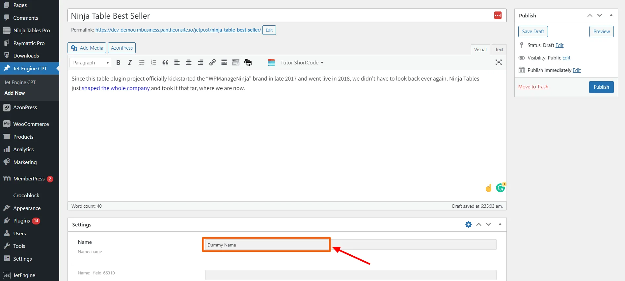
Task: Insert a blockquote
Action: tap(165, 62)
